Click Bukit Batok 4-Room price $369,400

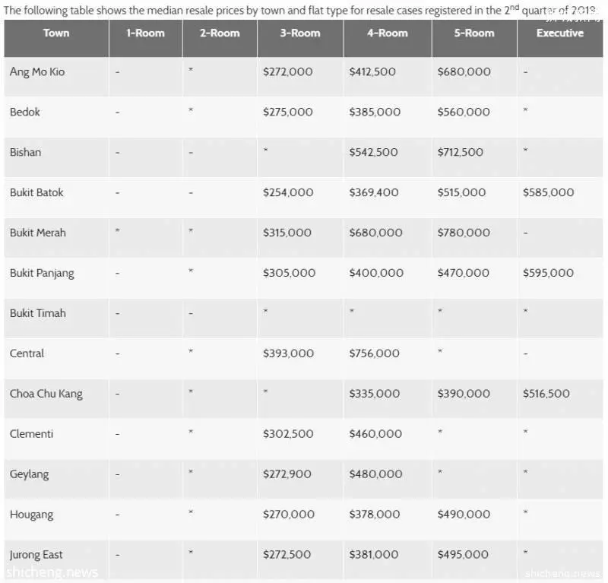click(374, 193)
